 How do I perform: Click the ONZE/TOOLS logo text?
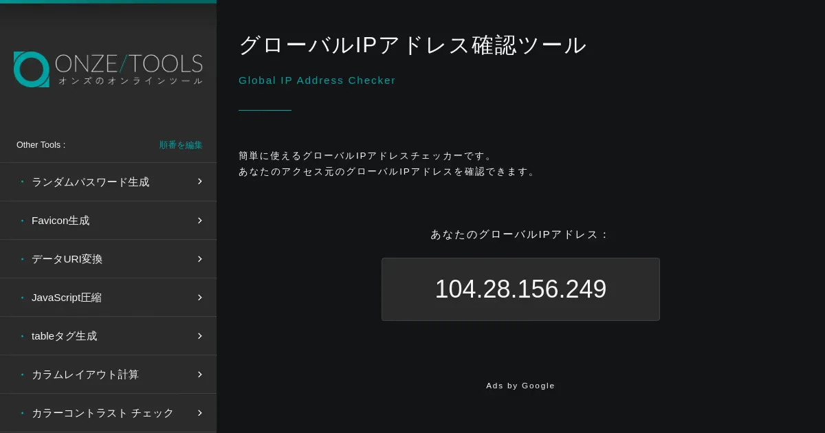point(129,65)
